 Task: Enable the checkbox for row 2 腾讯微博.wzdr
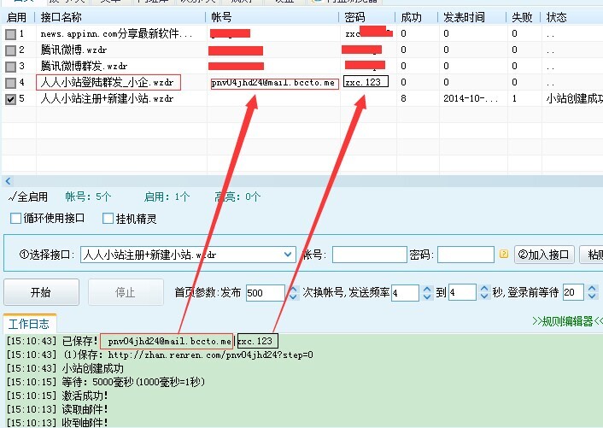[11, 50]
